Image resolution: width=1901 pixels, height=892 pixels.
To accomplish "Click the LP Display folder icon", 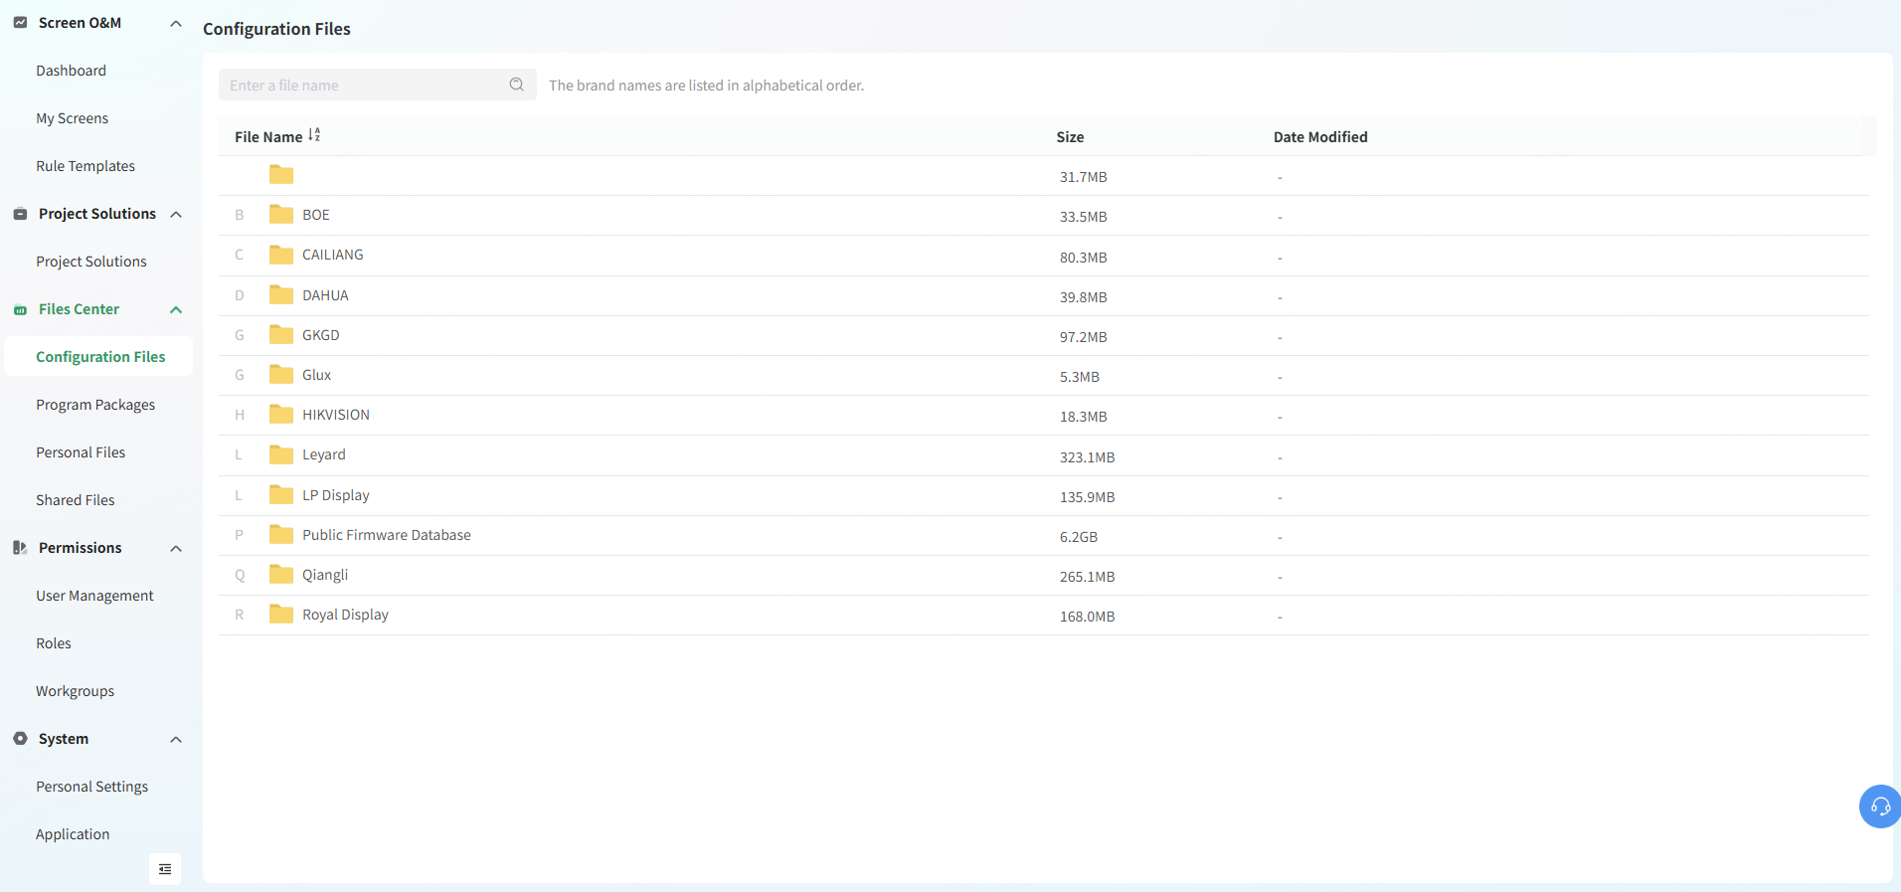I will (x=281, y=495).
